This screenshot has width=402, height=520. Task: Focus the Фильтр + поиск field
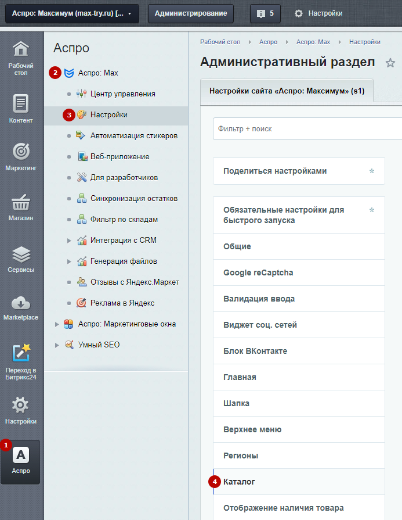click(x=307, y=128)
